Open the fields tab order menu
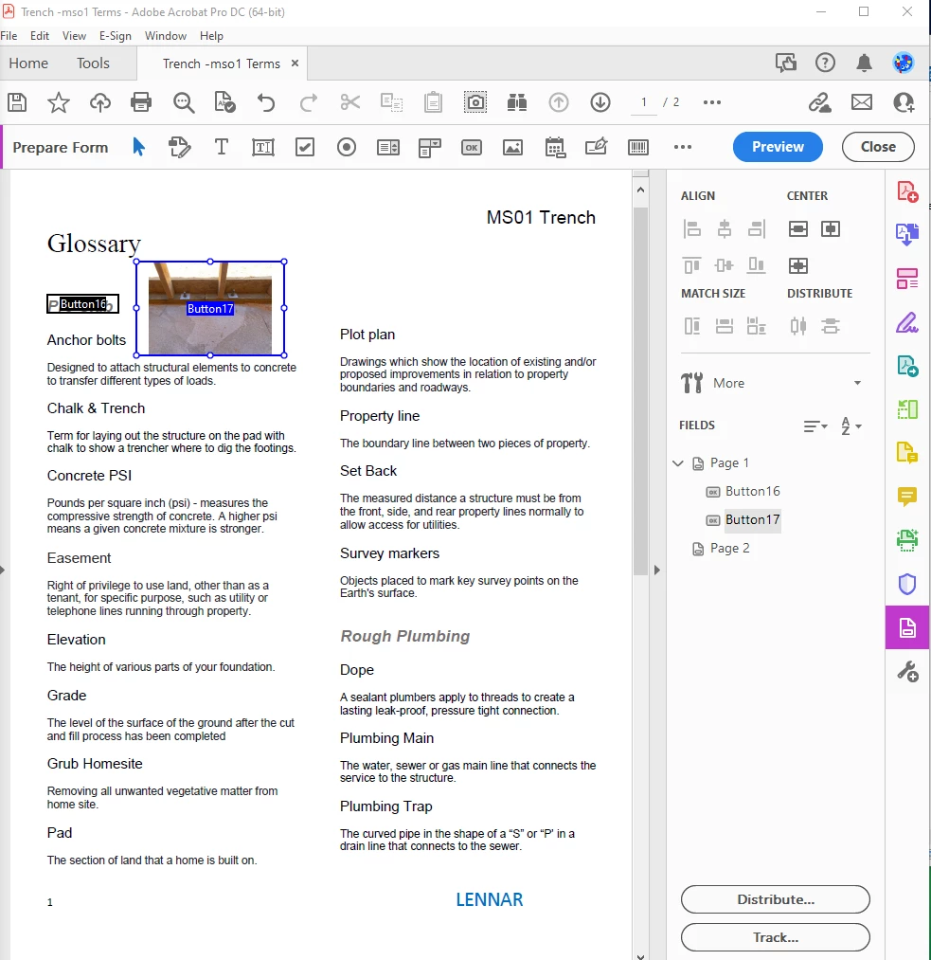The image size is (931, 960). [x=815, y=426]
